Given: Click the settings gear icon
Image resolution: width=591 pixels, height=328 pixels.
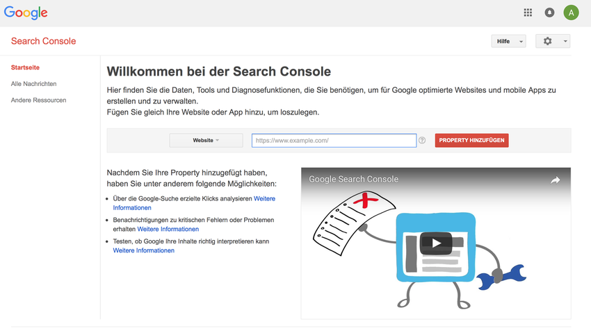Looking at the screenshot, I should (x=548, y=41).
